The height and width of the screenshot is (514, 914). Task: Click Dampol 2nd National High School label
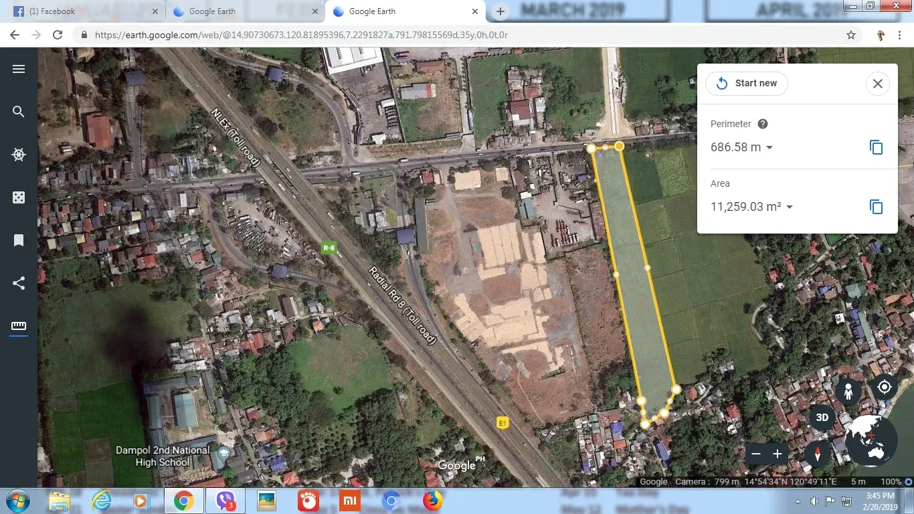click(x=163, y=456)
